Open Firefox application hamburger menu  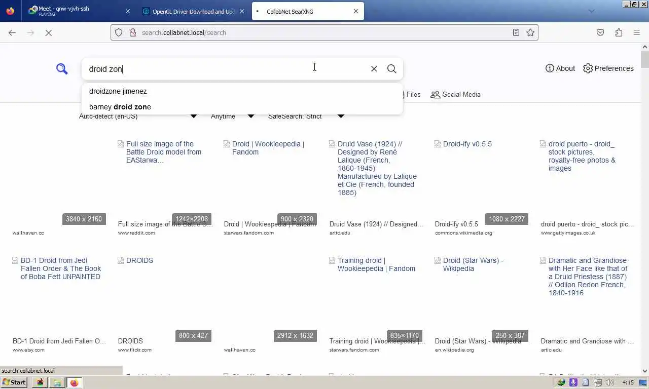point(637,32)
